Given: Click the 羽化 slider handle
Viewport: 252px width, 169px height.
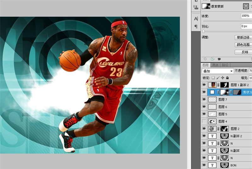Looking at the screenshot, I should click(x=203, y=31).
